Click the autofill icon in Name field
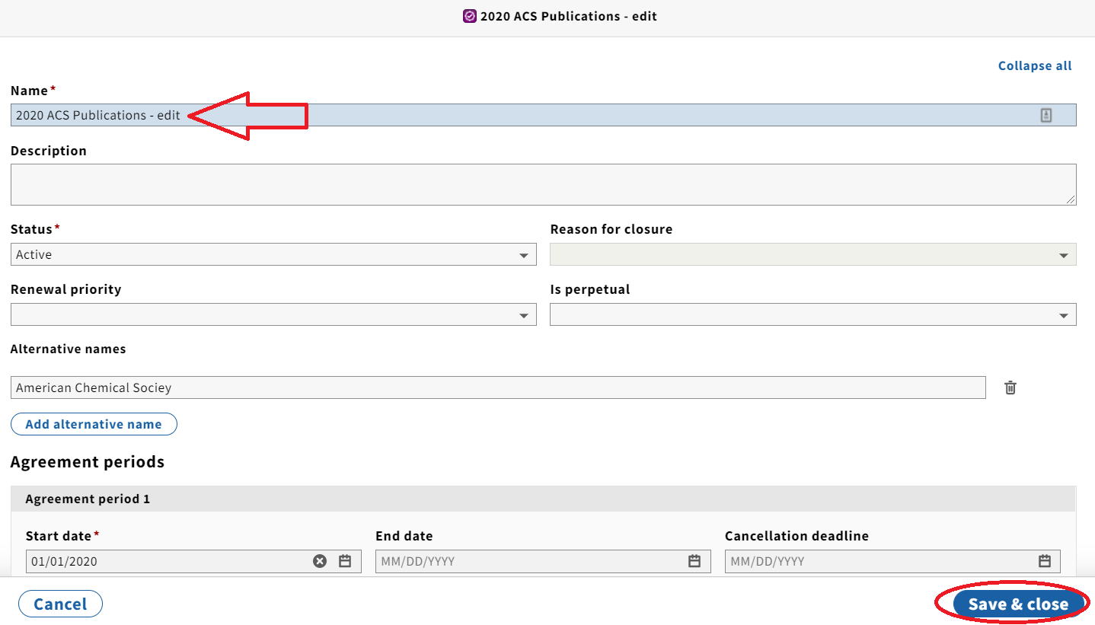The image size is (1095, 625). tap(1046, 115)
